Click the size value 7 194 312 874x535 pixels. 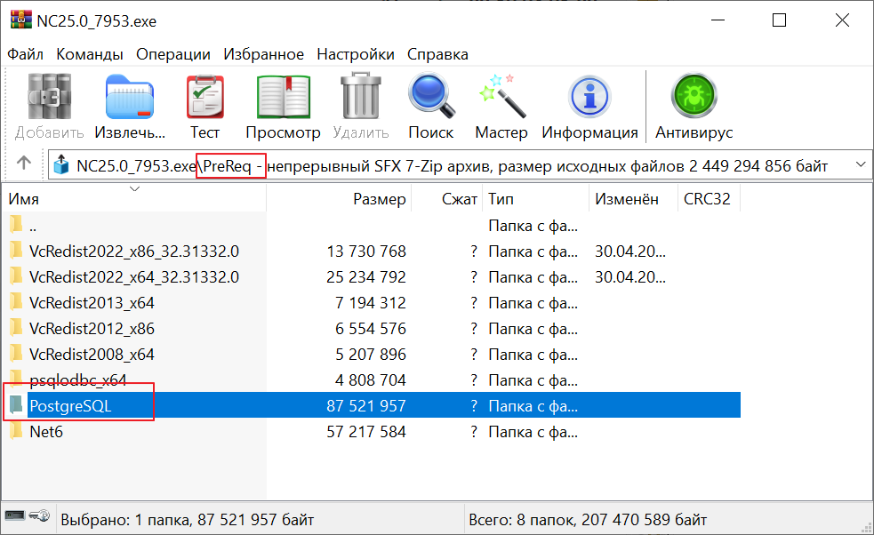[x=371, y=303]
